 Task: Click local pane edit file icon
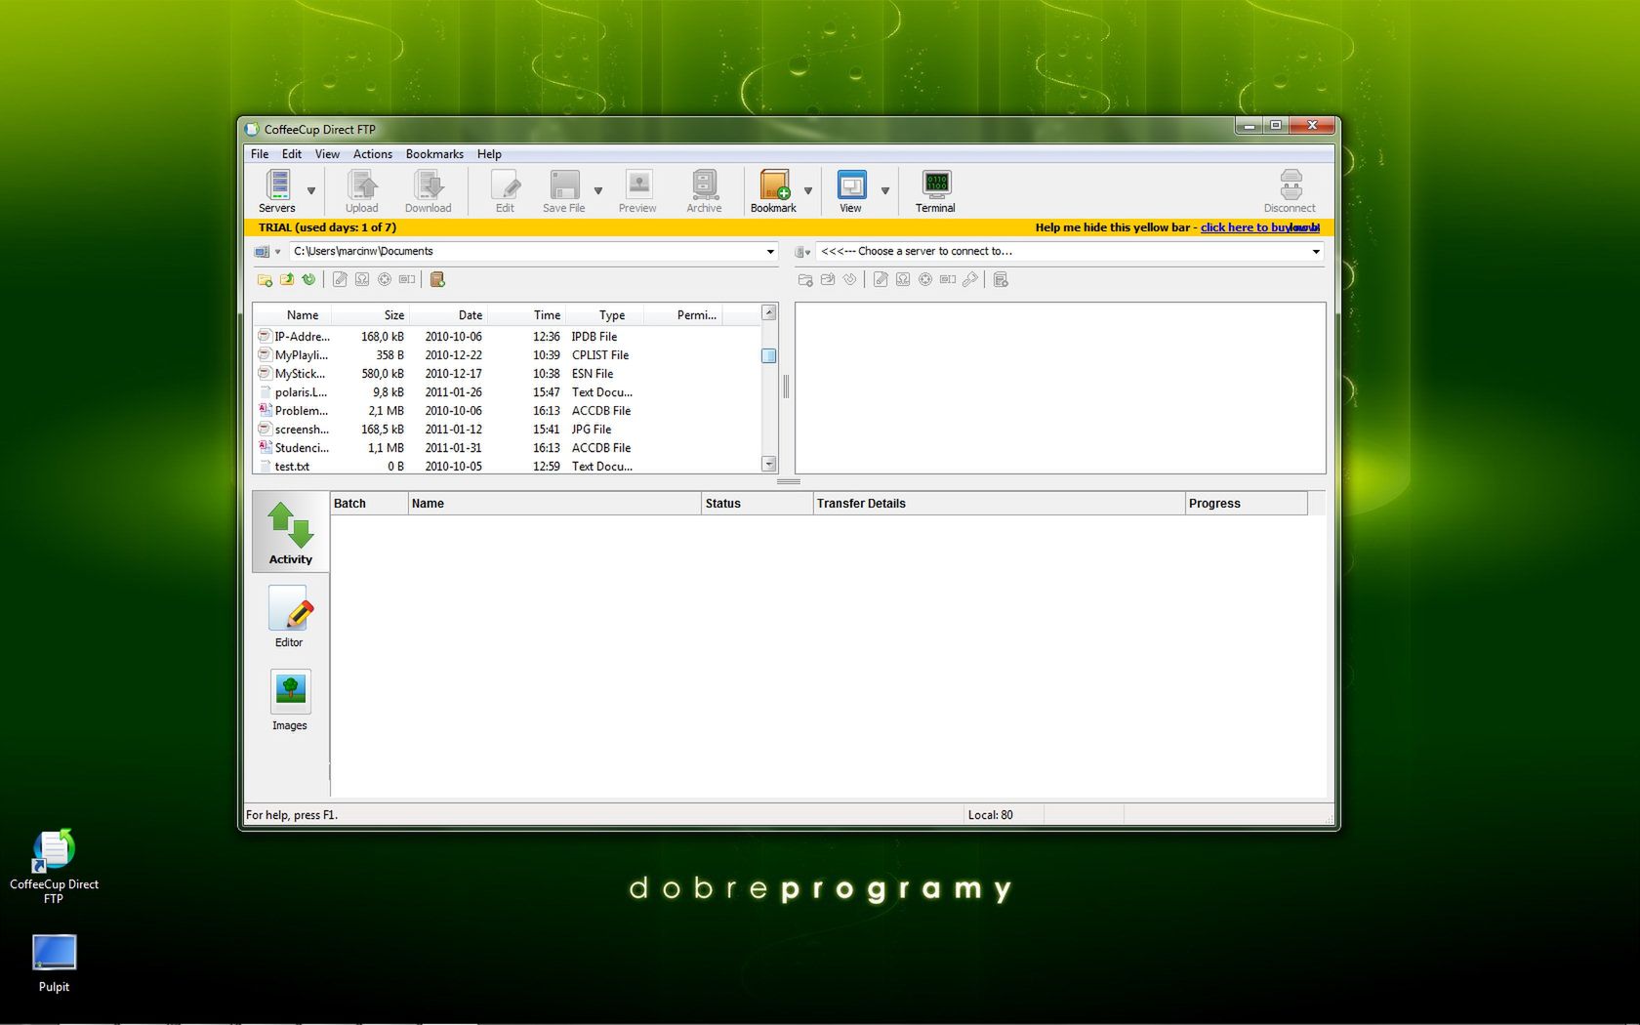[x=340, y=279]
